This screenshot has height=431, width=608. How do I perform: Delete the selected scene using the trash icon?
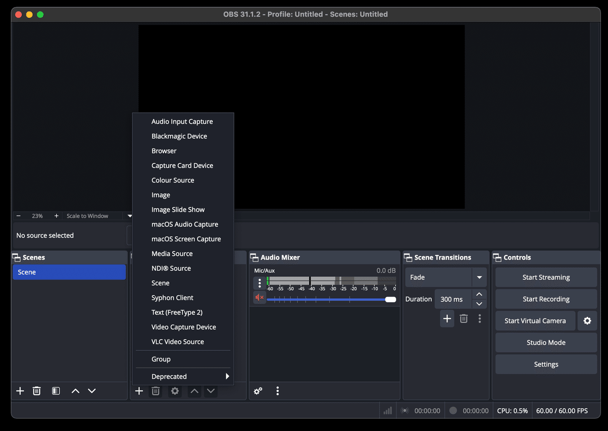click(x=36, y=390)
